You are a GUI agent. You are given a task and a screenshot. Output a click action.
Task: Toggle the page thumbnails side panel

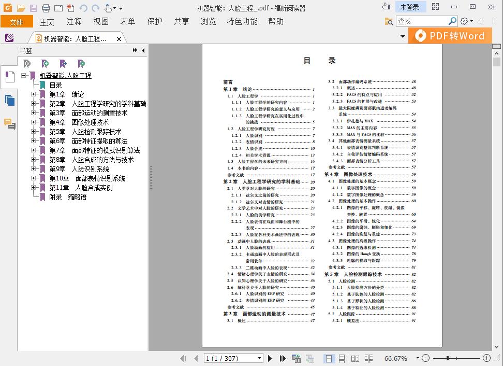tap(10, 101)
